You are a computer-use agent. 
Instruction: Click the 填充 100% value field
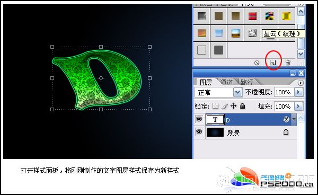284,107
